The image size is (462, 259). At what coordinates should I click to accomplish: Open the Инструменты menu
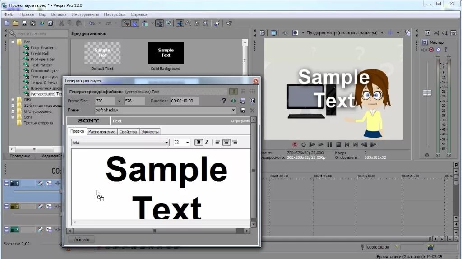pos(85,14)
